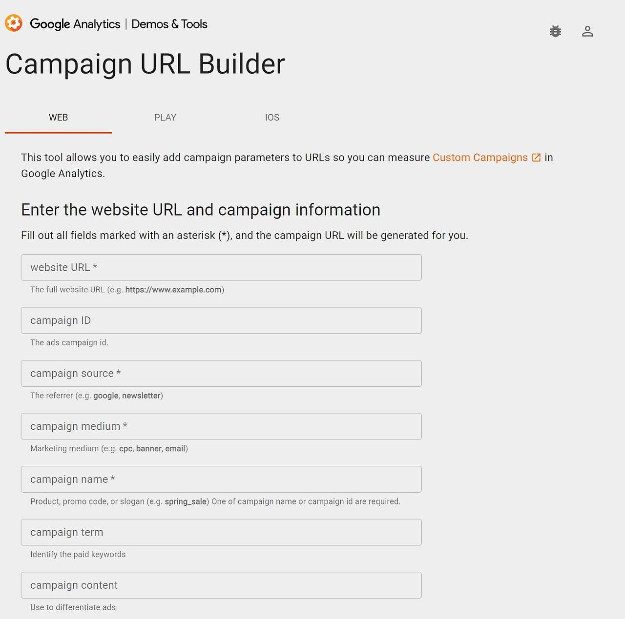Click the example URL https://www.example.com hint
625x619 pixels.
[x=173, y=290]
